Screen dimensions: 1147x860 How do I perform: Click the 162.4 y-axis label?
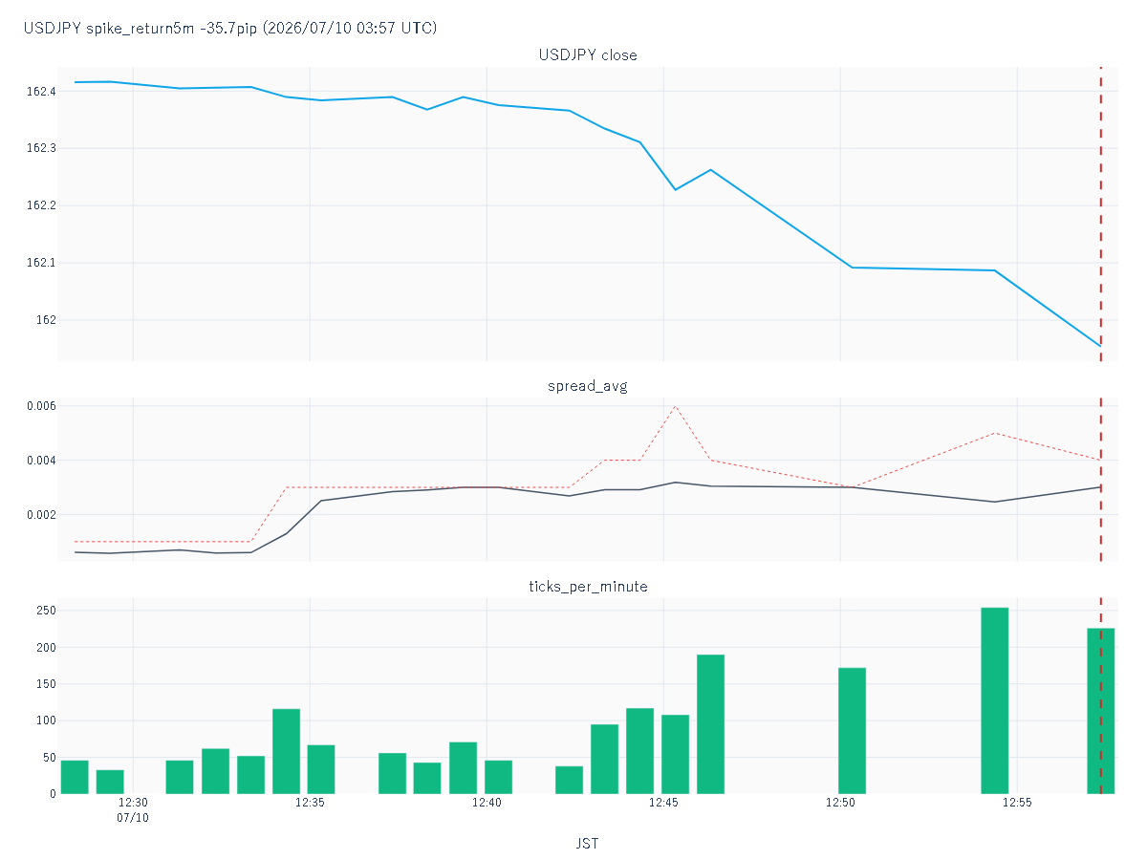[41, 92]
